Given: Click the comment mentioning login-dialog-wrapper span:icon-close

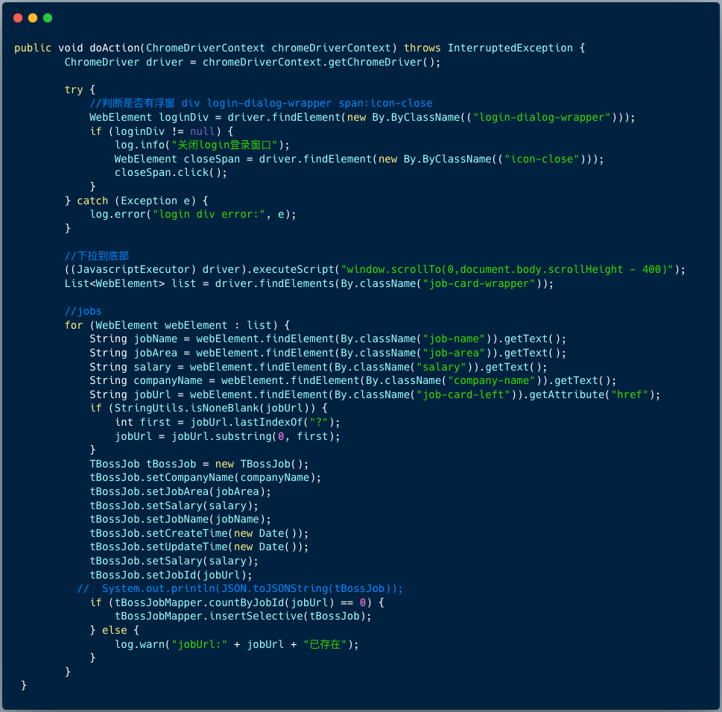Looking at the screenshot, I should coord(261,103).
